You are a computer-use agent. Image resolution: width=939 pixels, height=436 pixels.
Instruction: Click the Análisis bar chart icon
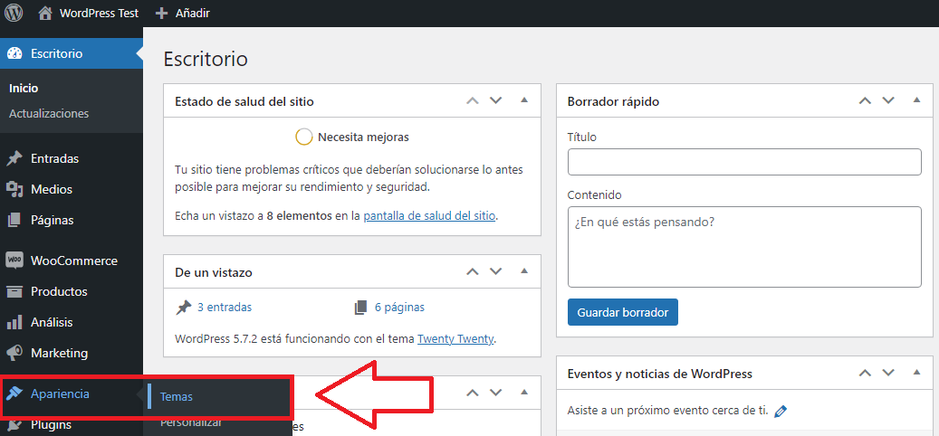click(14, 322)
